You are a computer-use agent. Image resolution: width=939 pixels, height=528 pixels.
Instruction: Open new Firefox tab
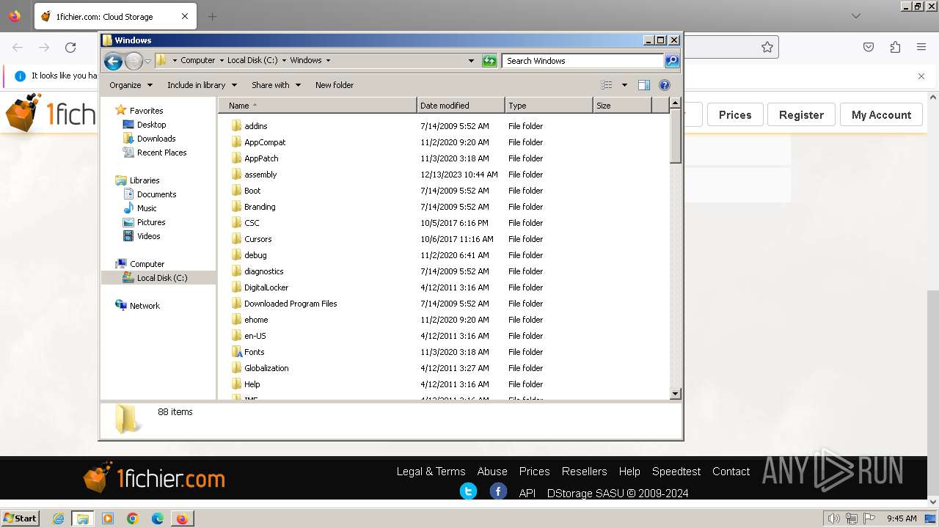[212, 16]
